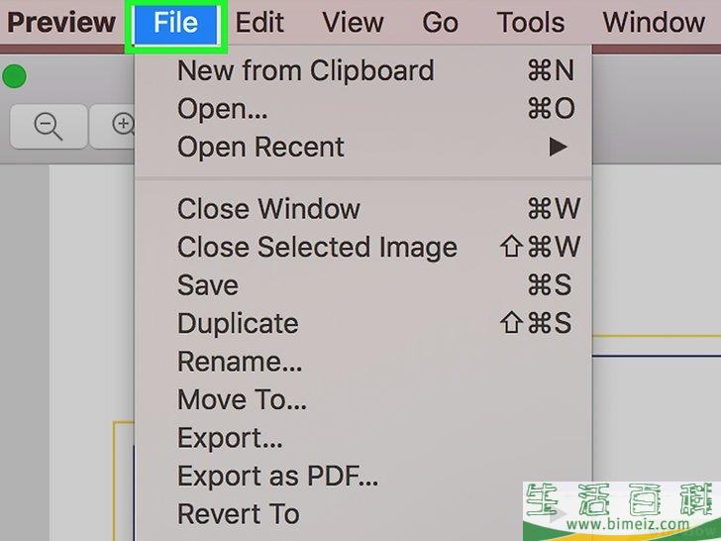Screen dimensions: 721x541
Task: Click Save in the File menu
Action: (363, 285)
